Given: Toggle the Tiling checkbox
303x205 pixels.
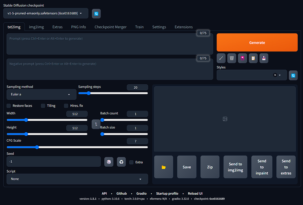Looking at the screenshot, I should (43, 106).
